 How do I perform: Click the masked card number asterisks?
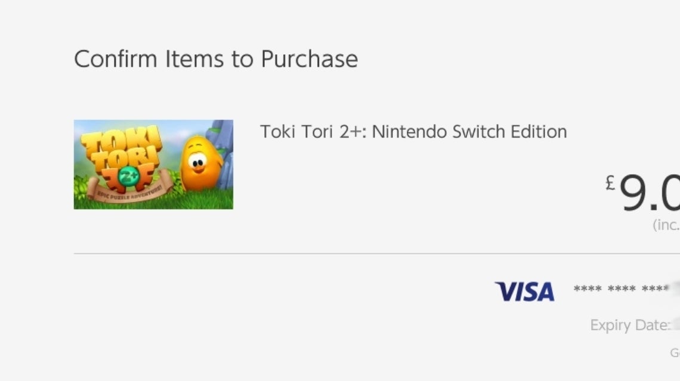click(x=620, y=290)
